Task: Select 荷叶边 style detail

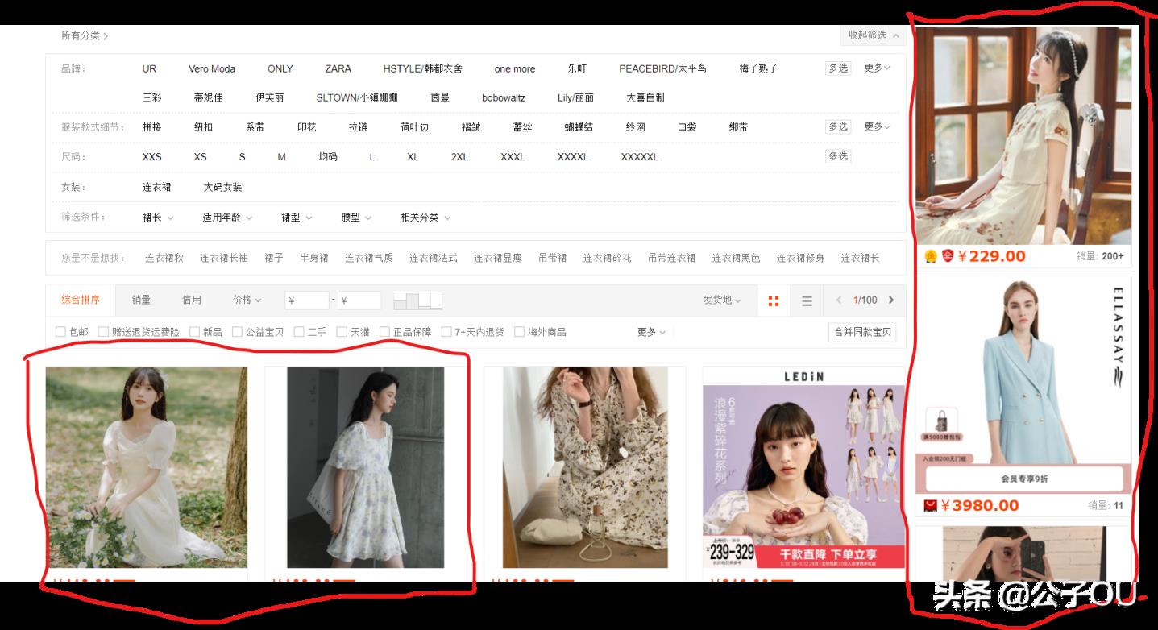Action: (x=414, y=127)
